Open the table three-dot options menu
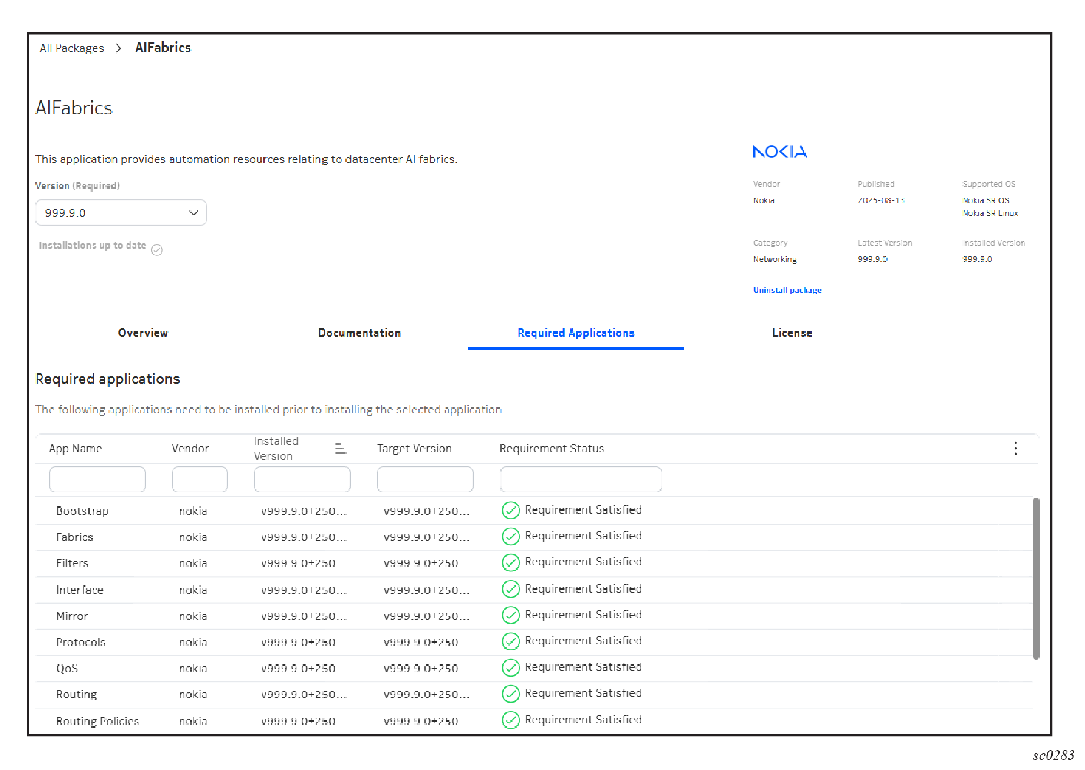 pyautogui.click(x=1015, y=449)
